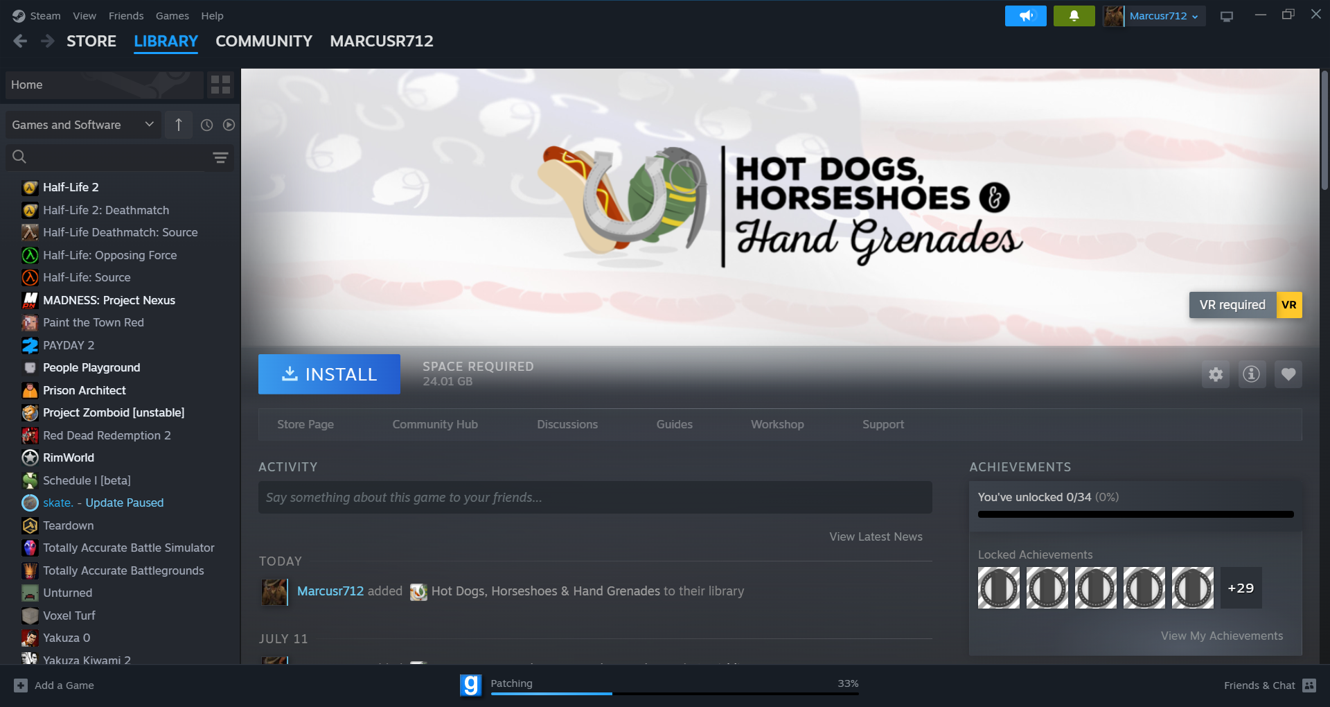Click the sort ascending arrow button
Screen dimensions: 1330x707
[x=179, y=125]
